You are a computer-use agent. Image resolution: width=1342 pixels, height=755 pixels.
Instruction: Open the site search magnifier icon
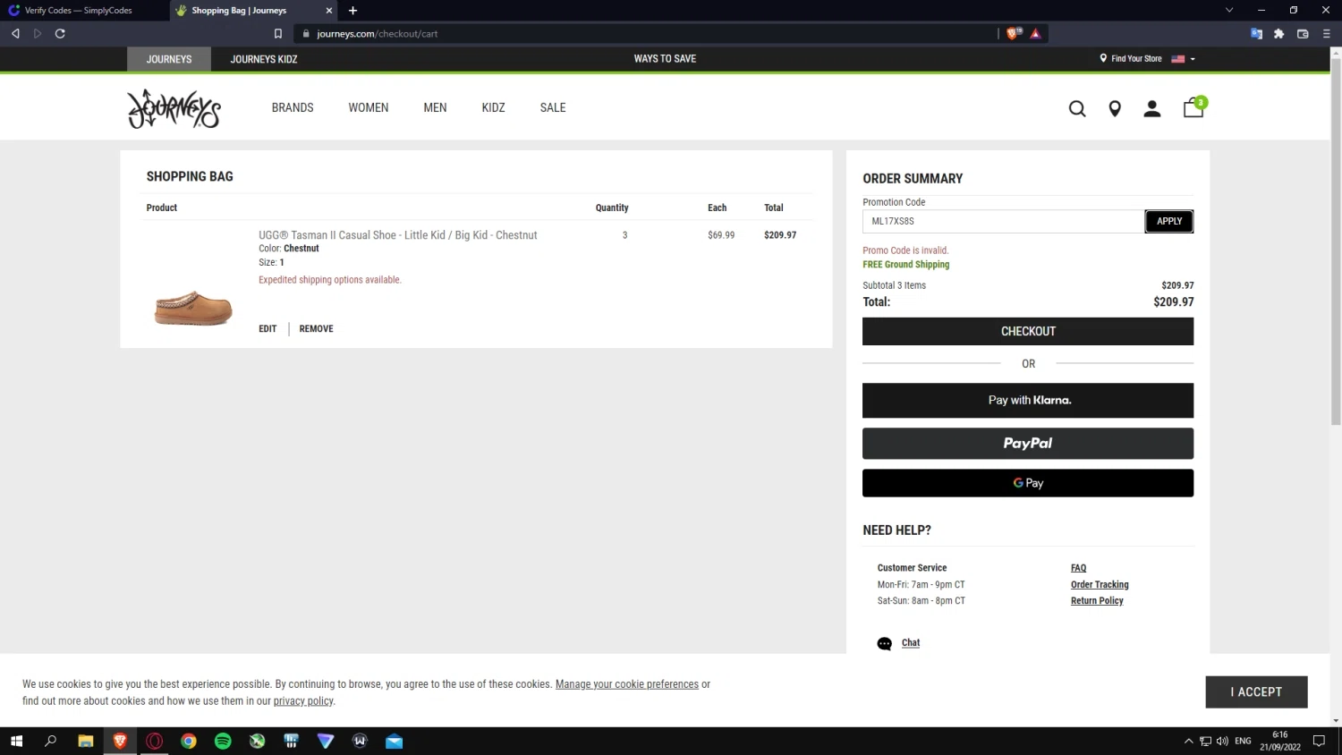(1077, 108)
